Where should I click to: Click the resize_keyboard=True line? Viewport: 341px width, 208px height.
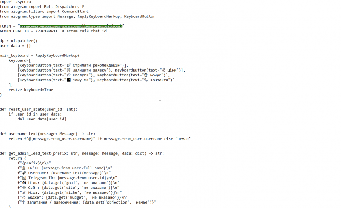pos(31,90)
